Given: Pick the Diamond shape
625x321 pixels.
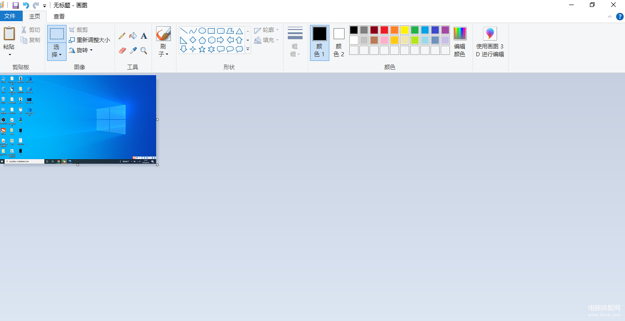Looking at the screenshot, I should [x=193, y=40].
